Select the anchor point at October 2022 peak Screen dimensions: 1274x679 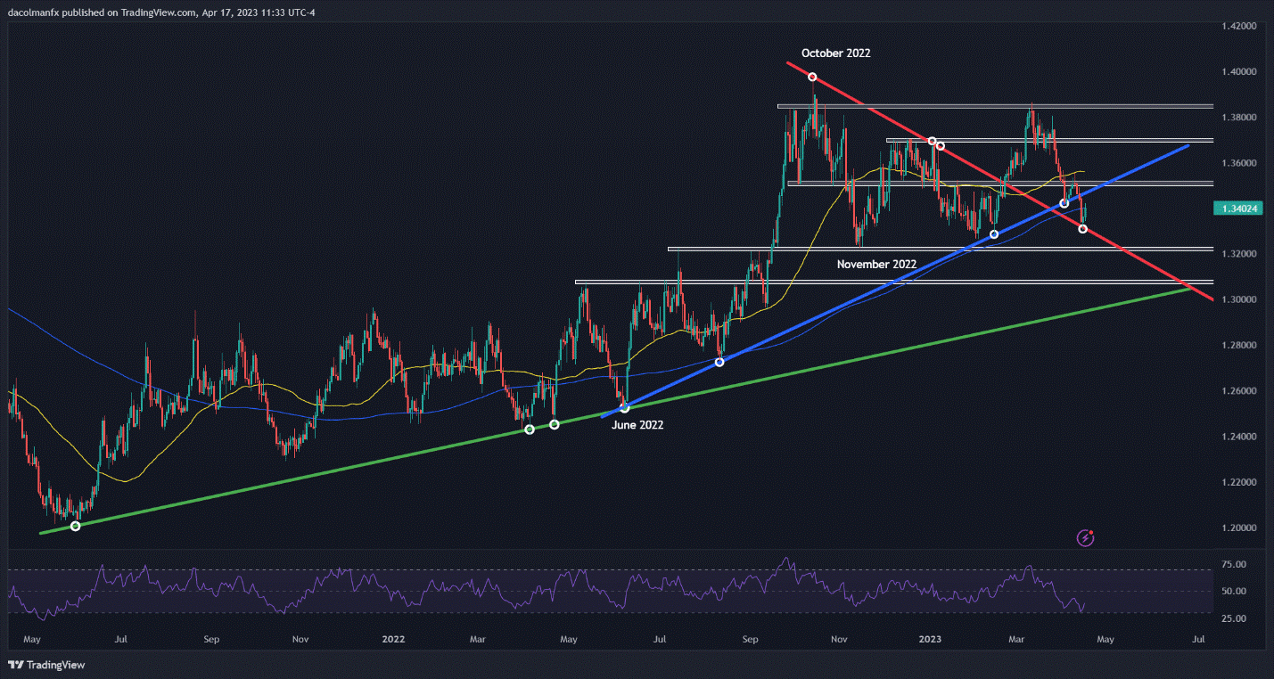click(x=812, y=77)
